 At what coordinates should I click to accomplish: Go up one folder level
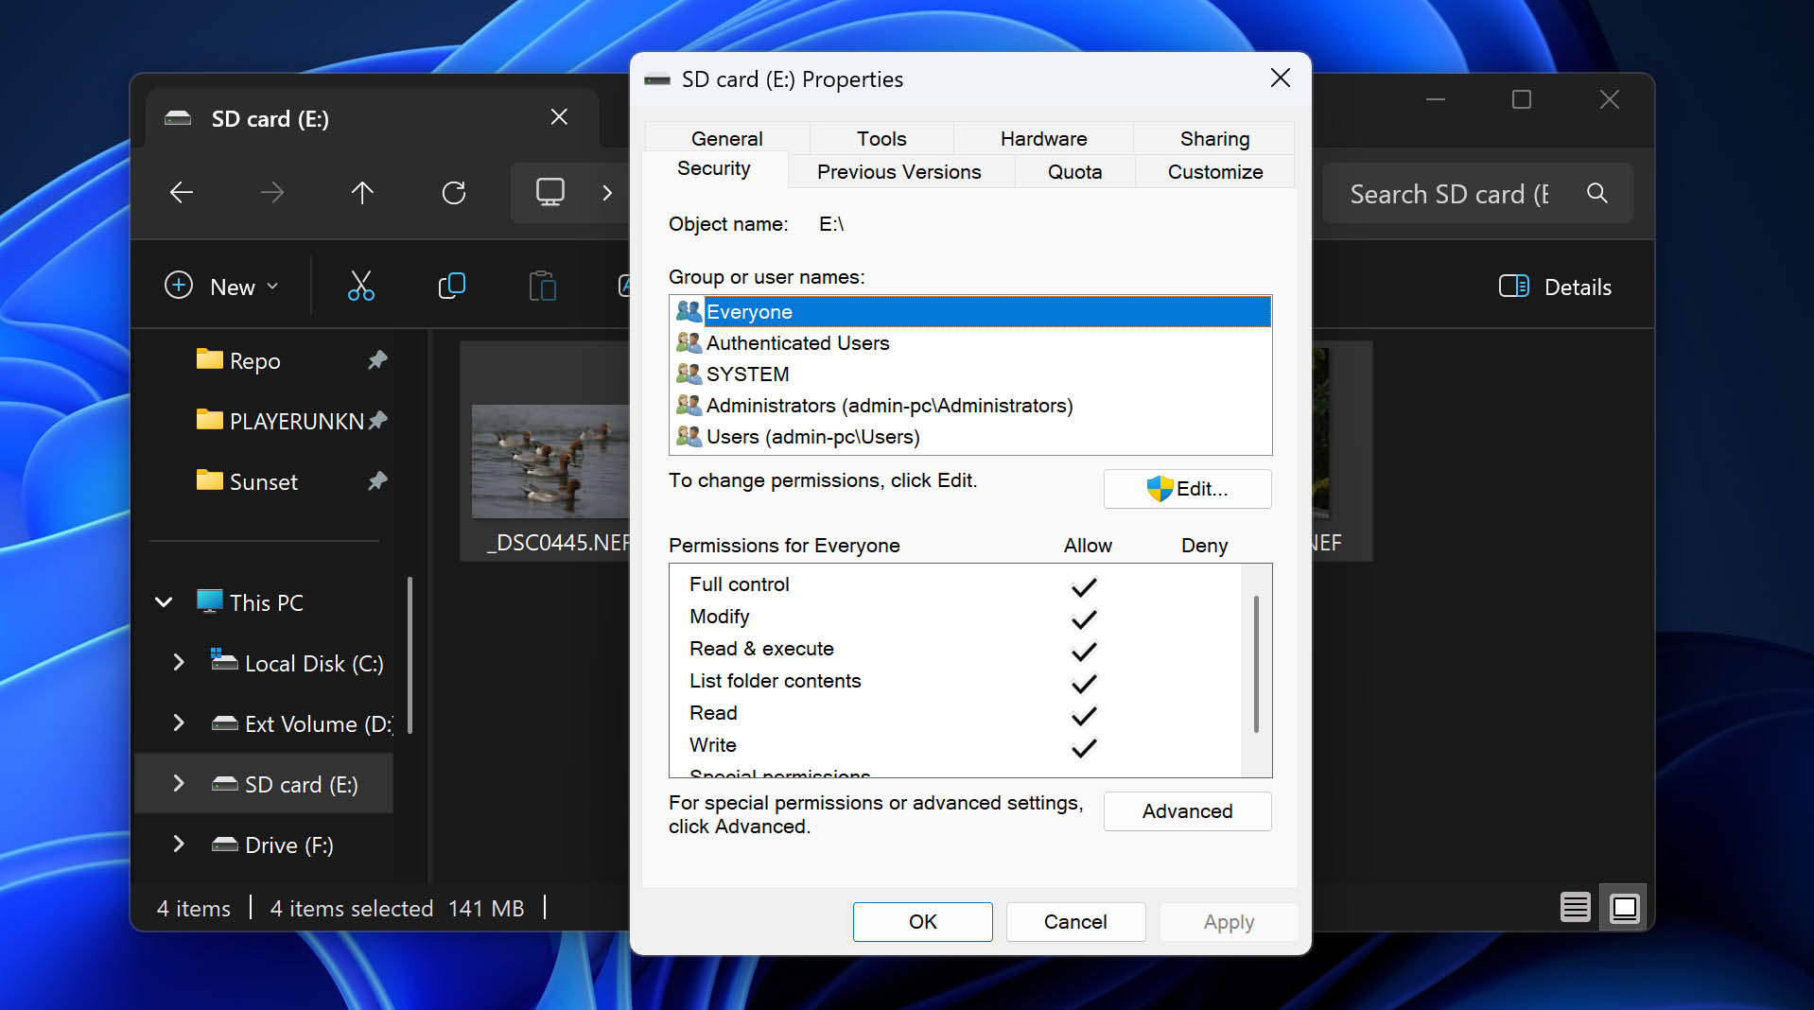362,193
